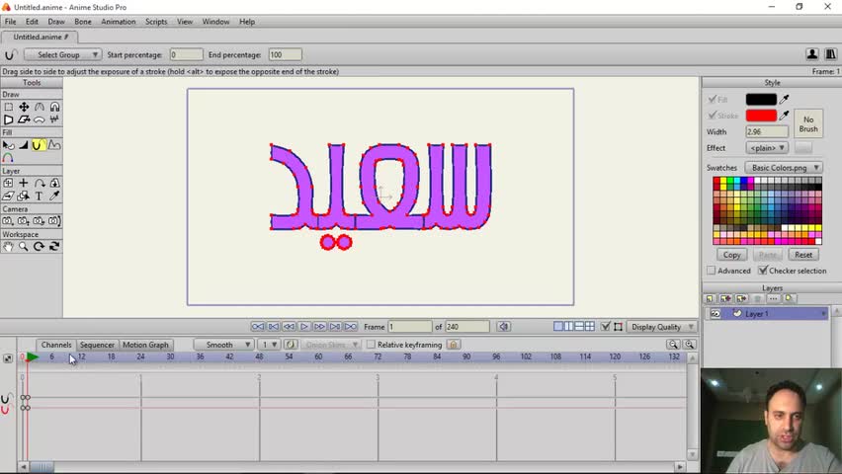This screenshot has height=474, width=842.
Task: Click the No Brush button
Action: coord(808,124)
